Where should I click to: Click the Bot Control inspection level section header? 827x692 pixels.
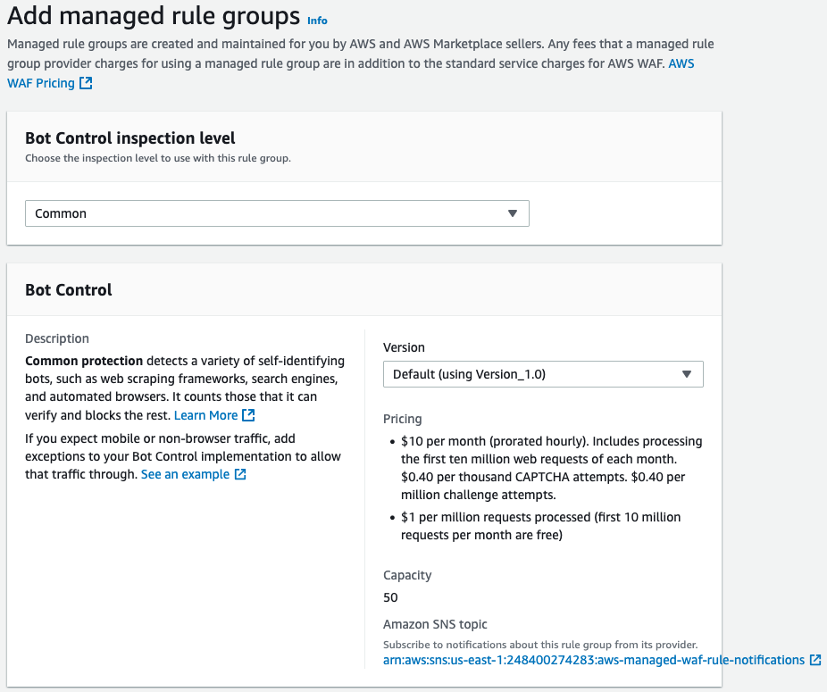tap(130, 138)
